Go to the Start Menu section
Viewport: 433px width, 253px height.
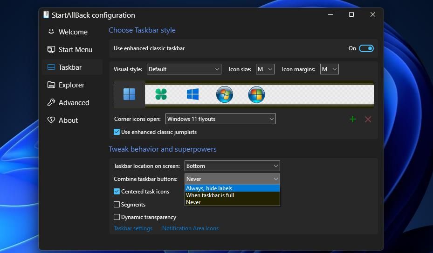(x=75, y=50)
